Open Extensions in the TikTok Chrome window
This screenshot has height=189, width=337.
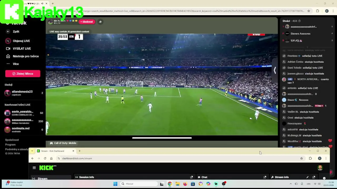[318, 11]
